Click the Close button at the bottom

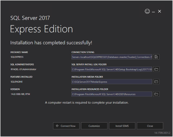[x=150, y=126]
